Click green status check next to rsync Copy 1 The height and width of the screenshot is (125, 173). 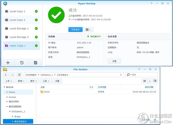[x=36, y=46]
